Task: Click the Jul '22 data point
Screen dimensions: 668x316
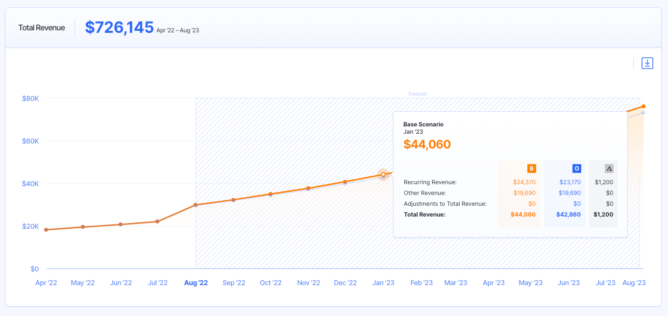Action: [157, 221]
